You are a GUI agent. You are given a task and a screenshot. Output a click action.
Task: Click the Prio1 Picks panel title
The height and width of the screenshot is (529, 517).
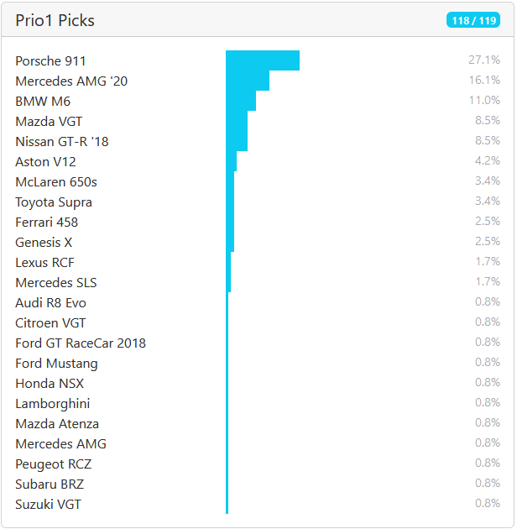pyautogui.click(x=55, y=20)
